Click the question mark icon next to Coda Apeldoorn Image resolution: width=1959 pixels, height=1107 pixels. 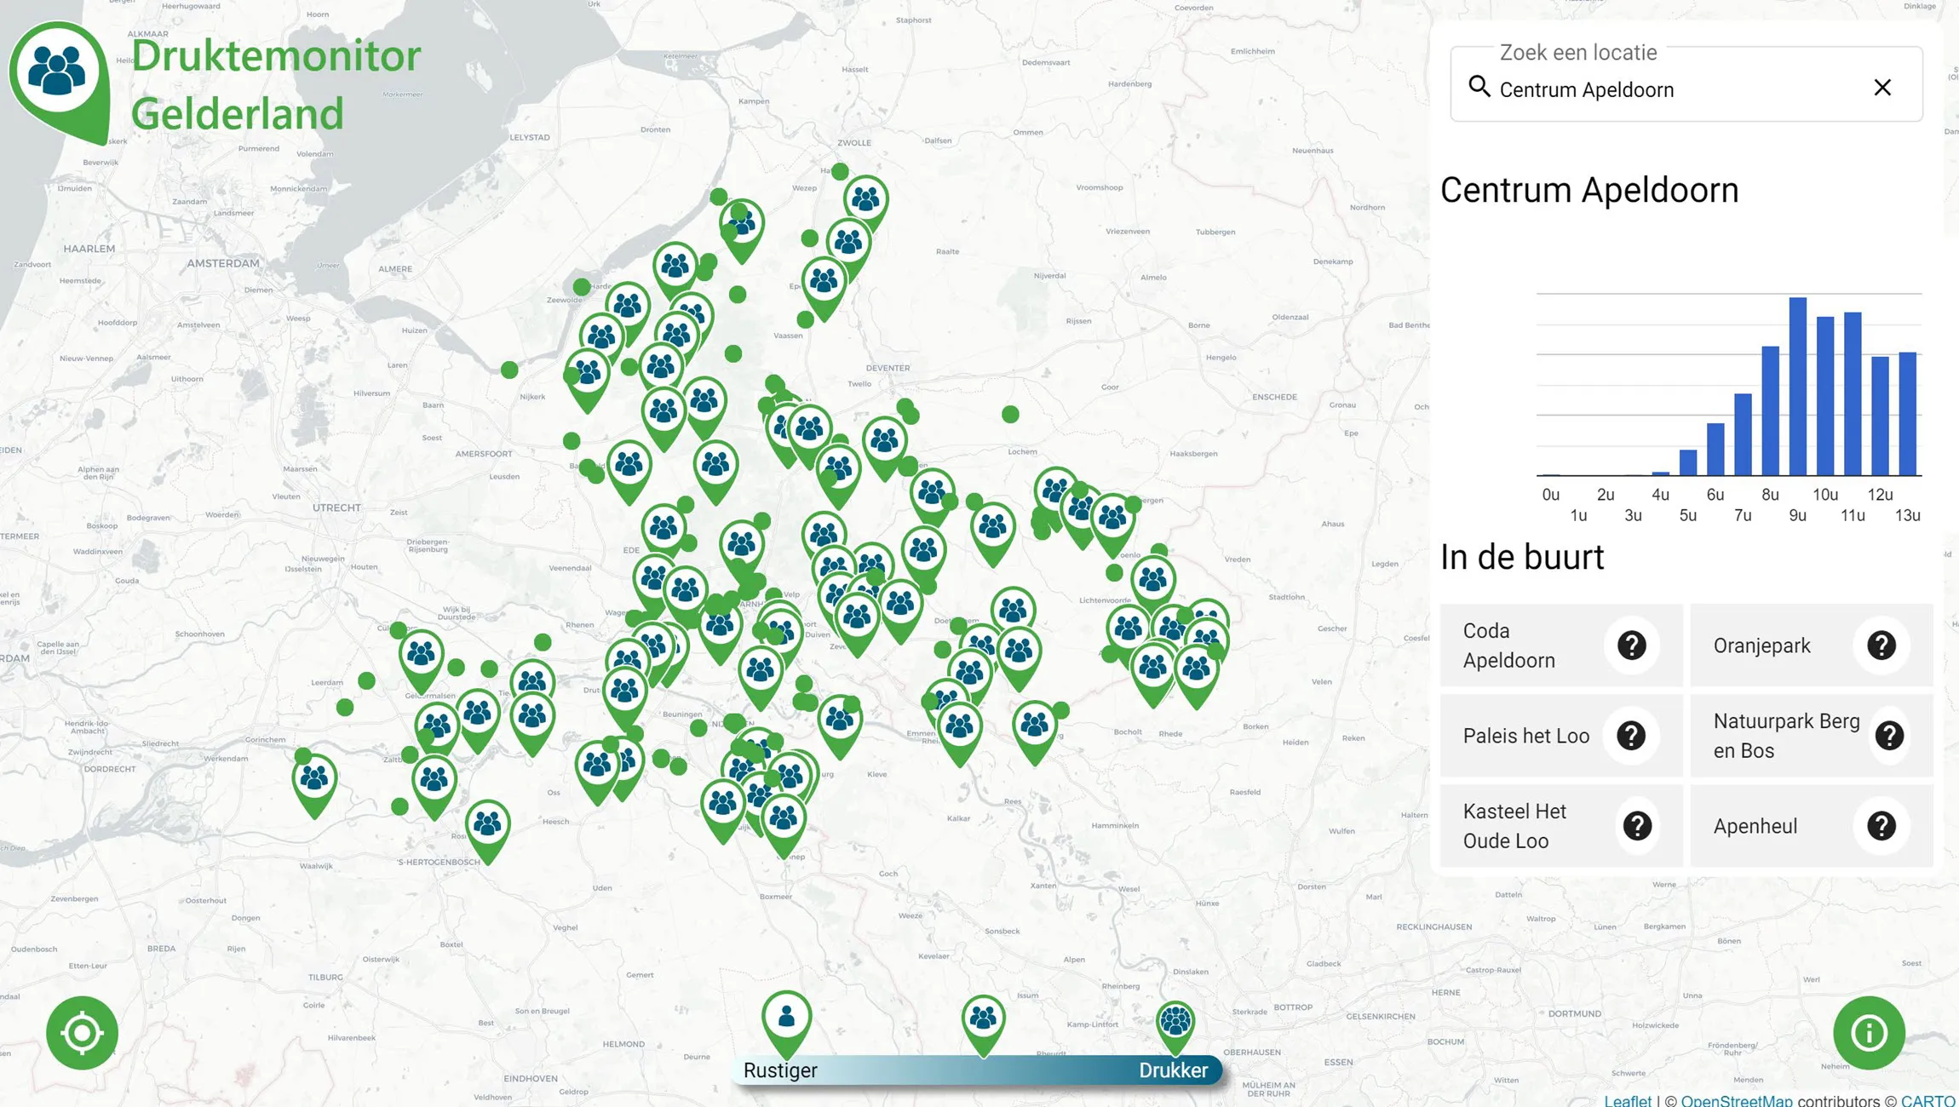tap(1632, 645)
